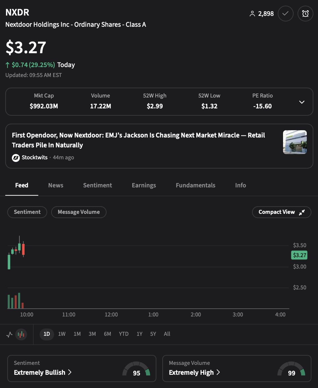Open the price alert bell icon
Image resolution: width=318 pixels, height=388 pixels.
305,14
